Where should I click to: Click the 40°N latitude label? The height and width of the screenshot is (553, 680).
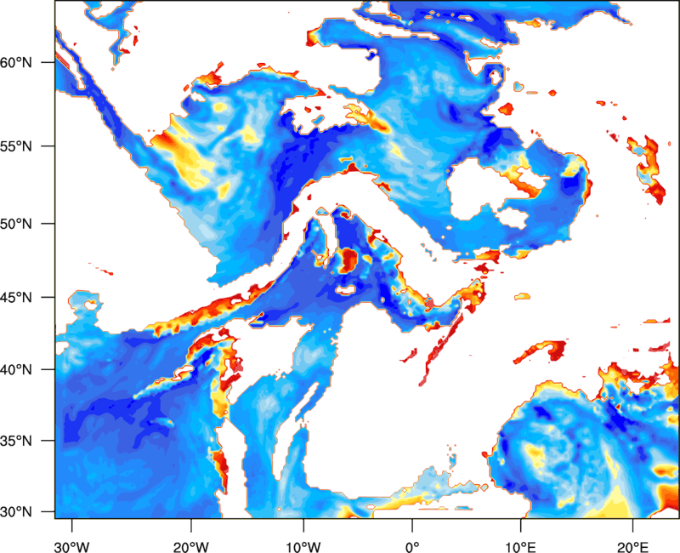click(16, 369)
